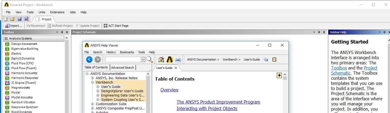Collapse the Analysis Systems group
Viewport: 390px width, 113px height.
(6, 38)
